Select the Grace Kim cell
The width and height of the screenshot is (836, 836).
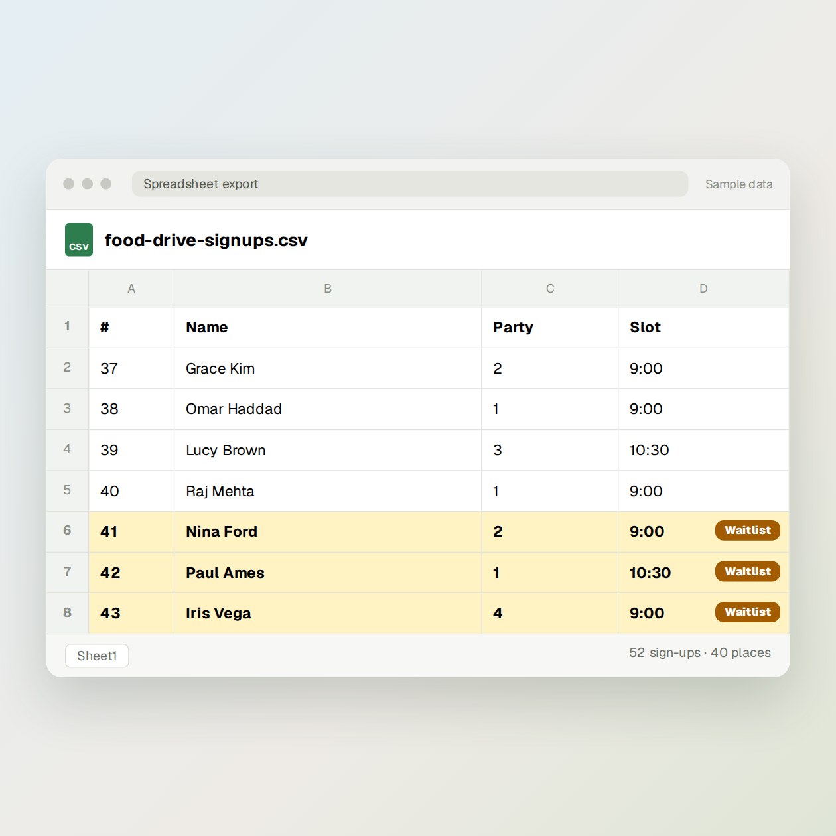(x=328, y=368)
